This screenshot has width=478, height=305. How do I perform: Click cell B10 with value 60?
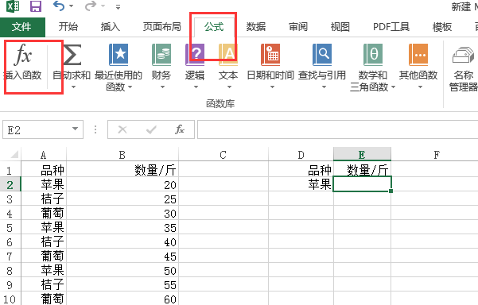(122, 299)
